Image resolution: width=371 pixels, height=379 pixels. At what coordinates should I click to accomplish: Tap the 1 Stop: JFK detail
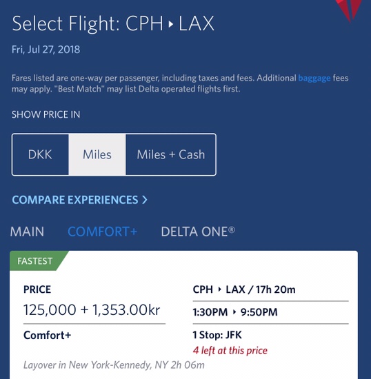point(217,335)
